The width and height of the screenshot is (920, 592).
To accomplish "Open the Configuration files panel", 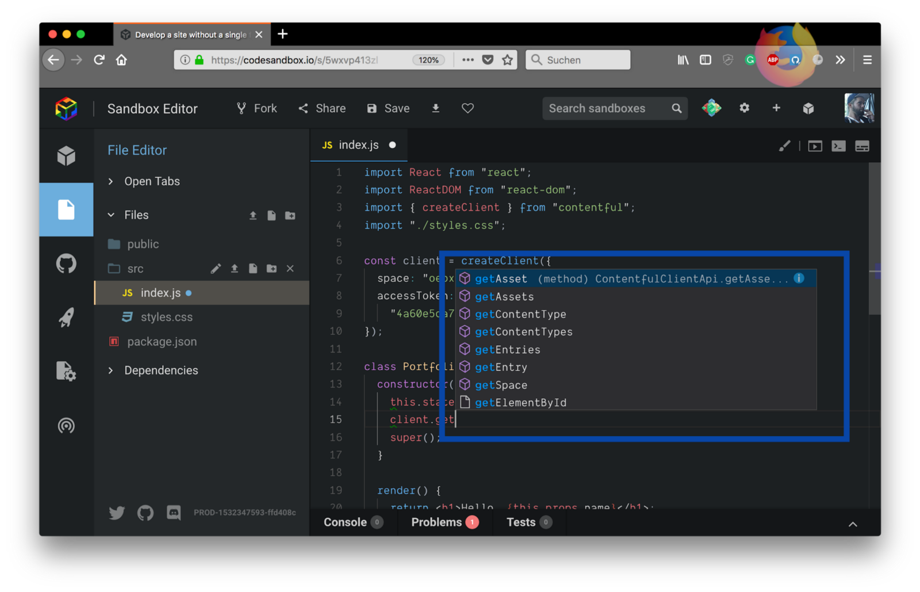I will pos(66,371).
